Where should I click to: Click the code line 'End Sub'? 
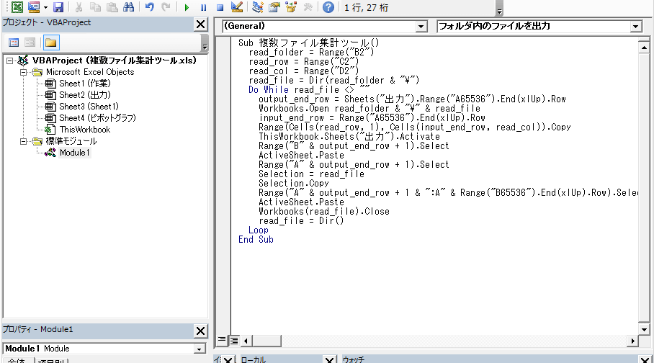[256, 240]
